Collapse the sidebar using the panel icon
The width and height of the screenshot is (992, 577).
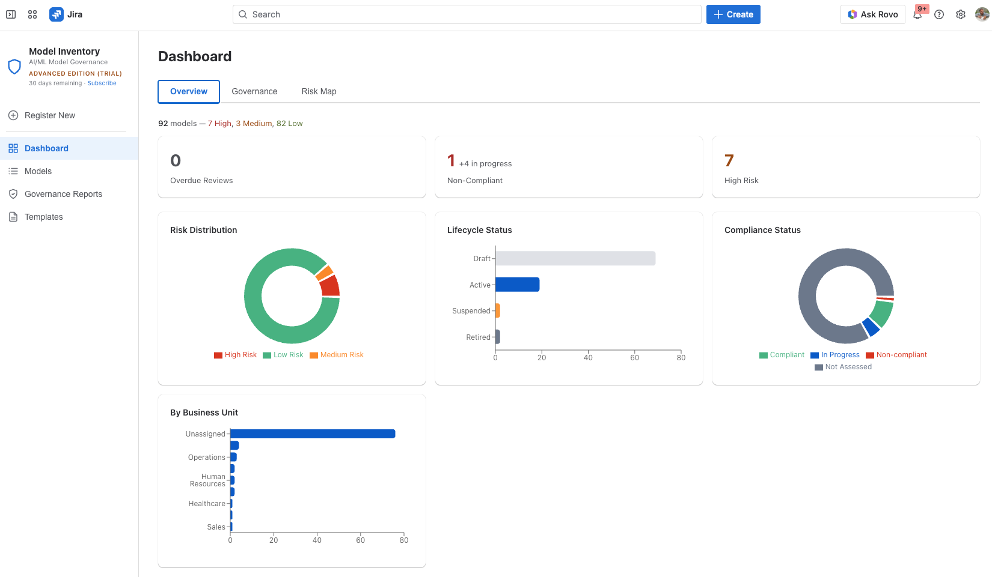click(11, 14)
